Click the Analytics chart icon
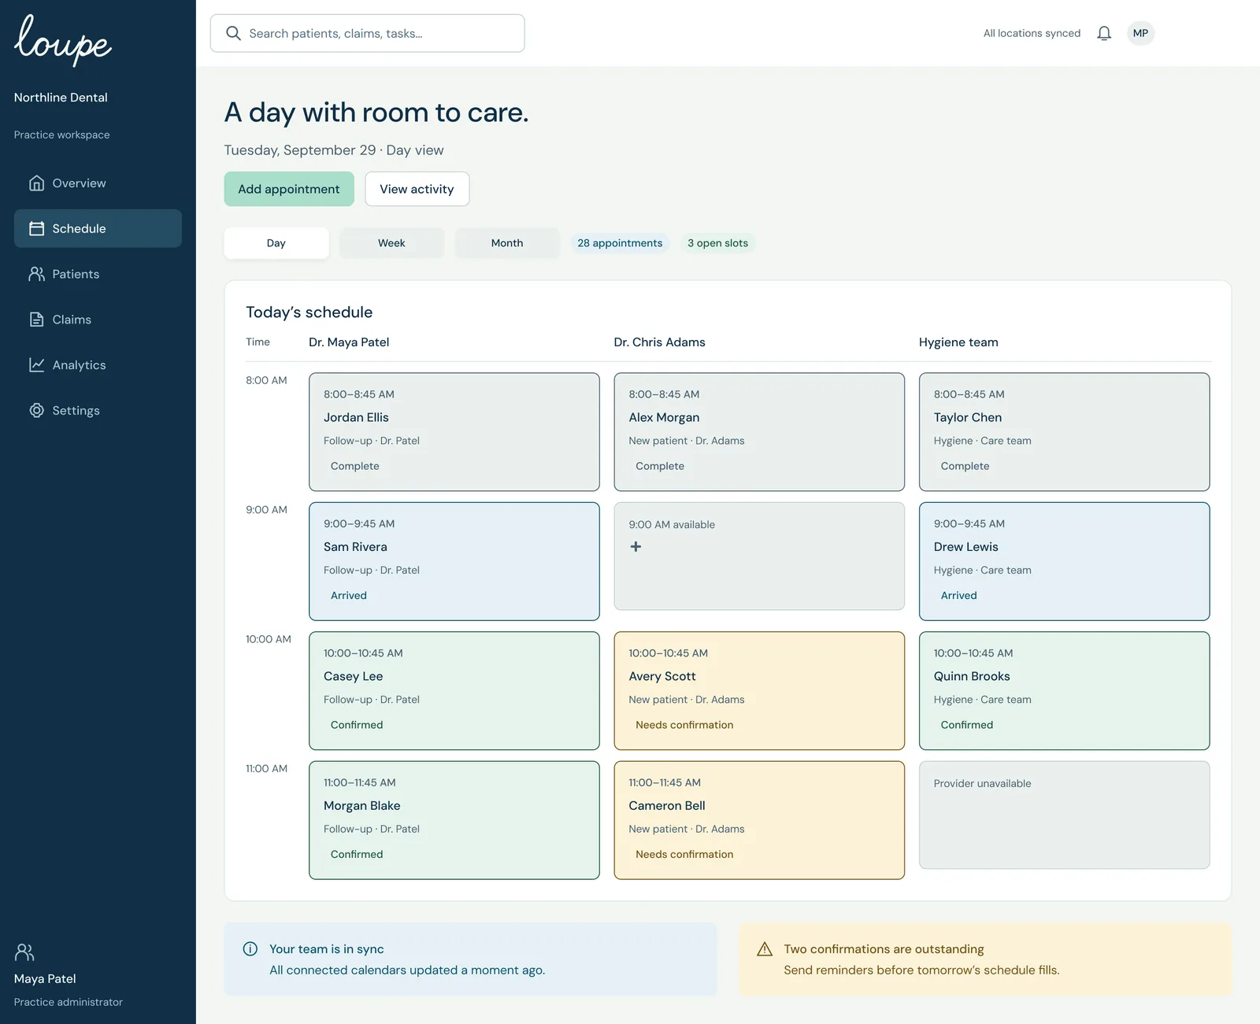This screenshot has height=1024, width=1260. (36, 365)
